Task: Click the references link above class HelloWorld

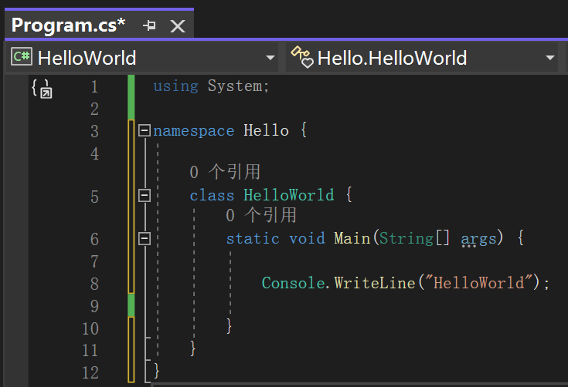Action: point(225,172)
